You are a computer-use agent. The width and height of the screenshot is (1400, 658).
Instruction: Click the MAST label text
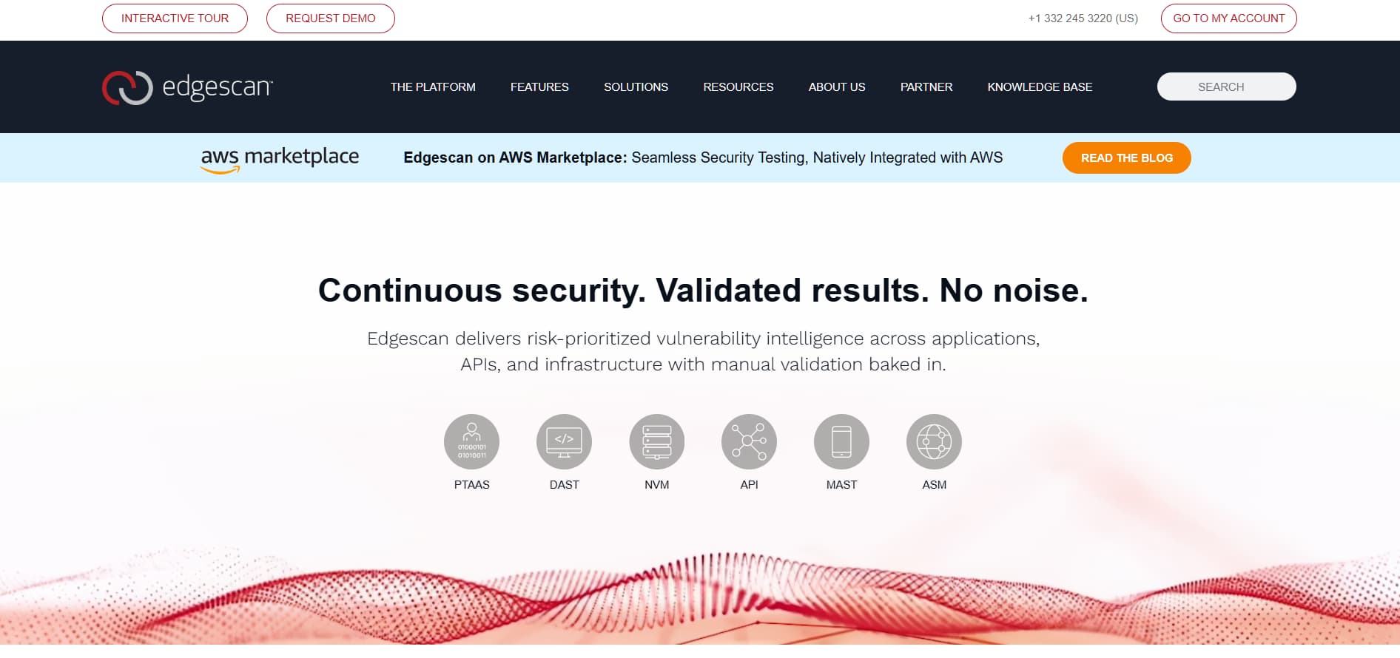[x=842, y=485]
